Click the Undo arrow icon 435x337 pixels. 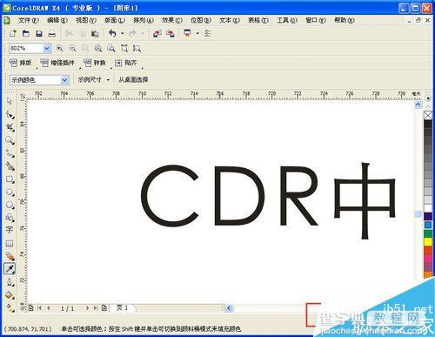click(x=112, y=33)
